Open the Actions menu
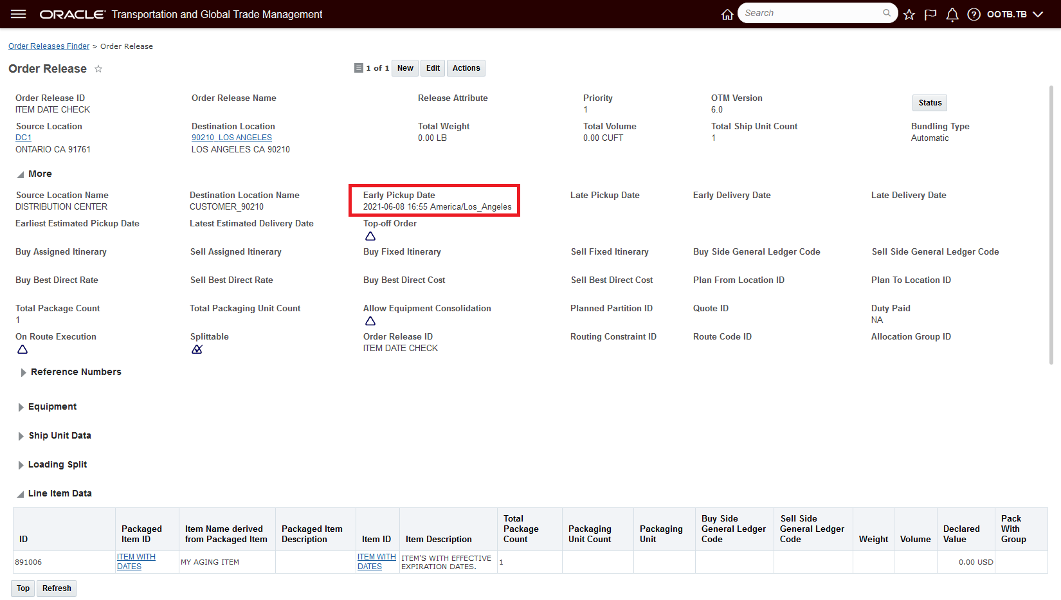The height and width of the screenshot is (600, 1061). (466, 68)
